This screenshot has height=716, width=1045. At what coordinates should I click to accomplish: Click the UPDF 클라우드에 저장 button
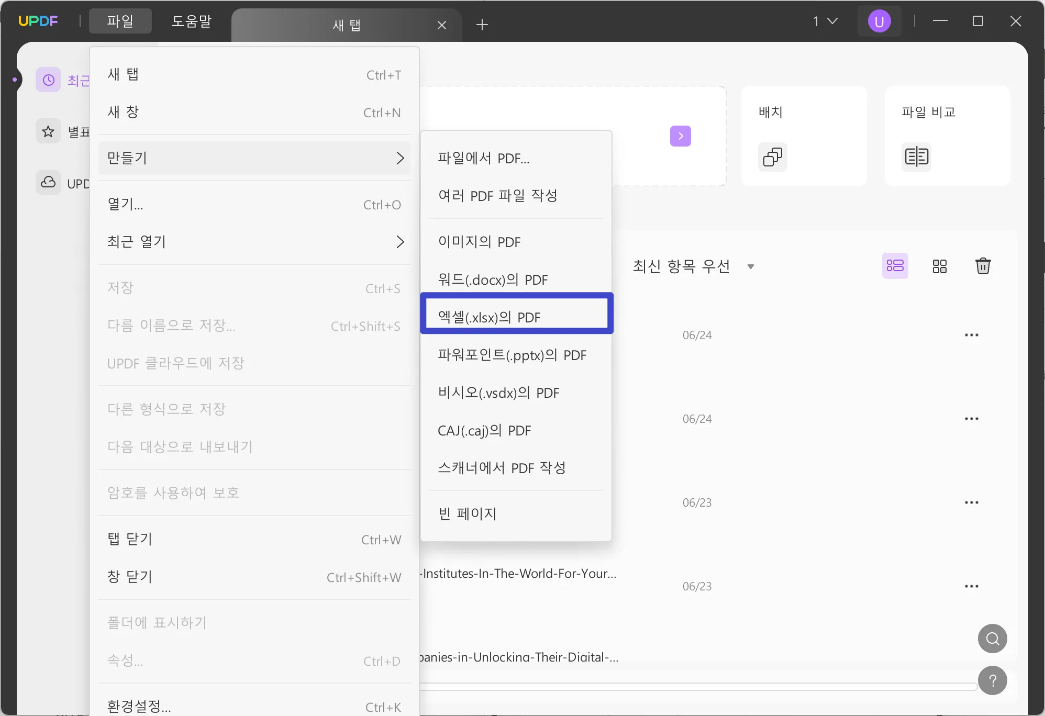coord(176,363)
